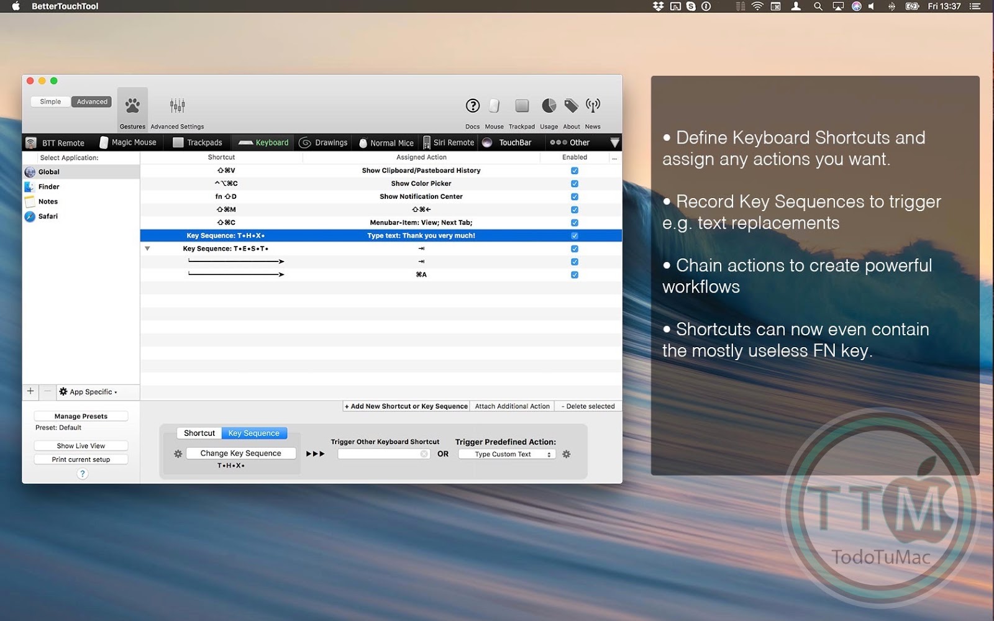Collapse the Key Sequence T•E•S•T• group
Screen dimensions: 994x621
click(x=147, y=248)
